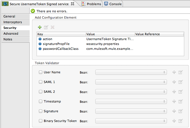
Task: Click the add bean icon beside Binary Security Token
Action: pos(174,121)
